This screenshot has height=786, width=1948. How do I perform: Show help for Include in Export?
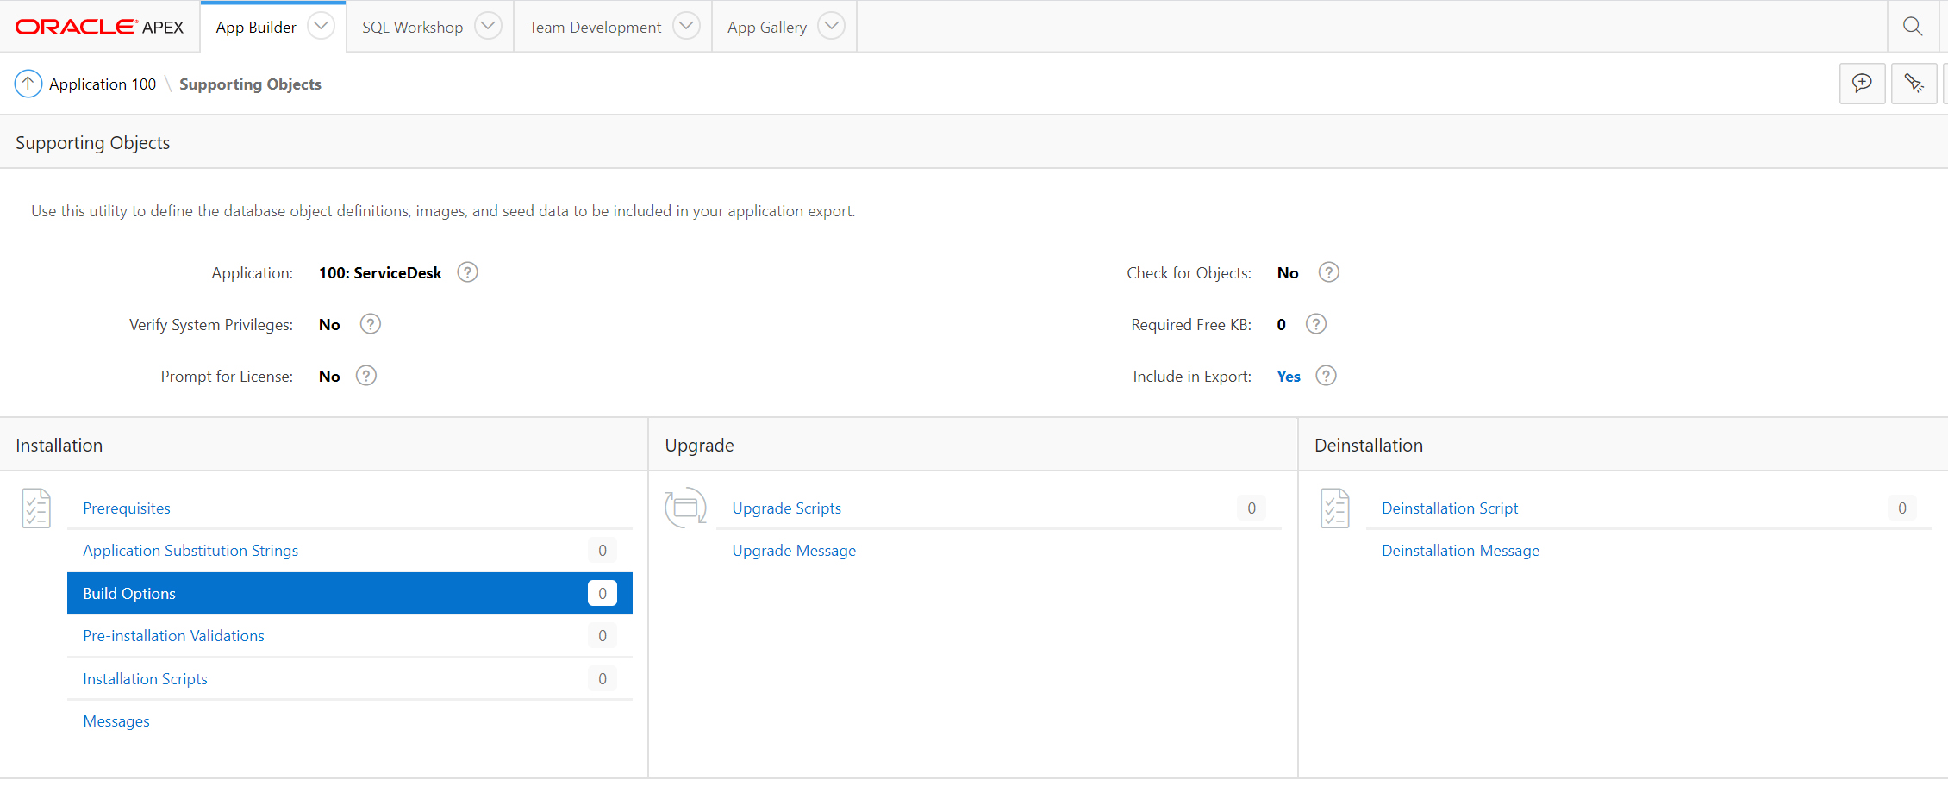pyautogui.click(x=1327, y=376)
